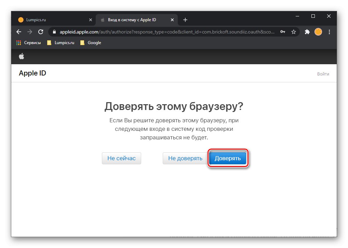This screenshot has width=348, height=248.
Task: Minimize the browser window
Action: click(297, 16)
